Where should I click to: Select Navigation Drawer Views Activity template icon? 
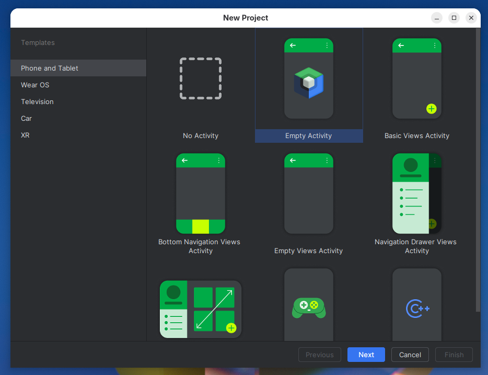417,194
